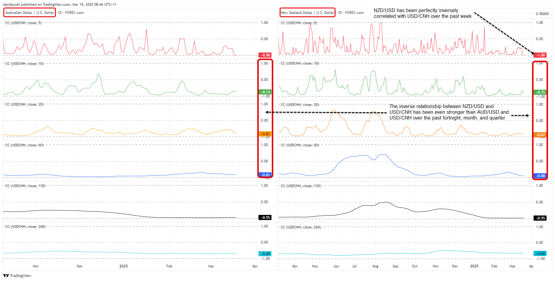Select the CC (USDCNH, close, 130) legend on the AUD/USD chart

point(25,186)
